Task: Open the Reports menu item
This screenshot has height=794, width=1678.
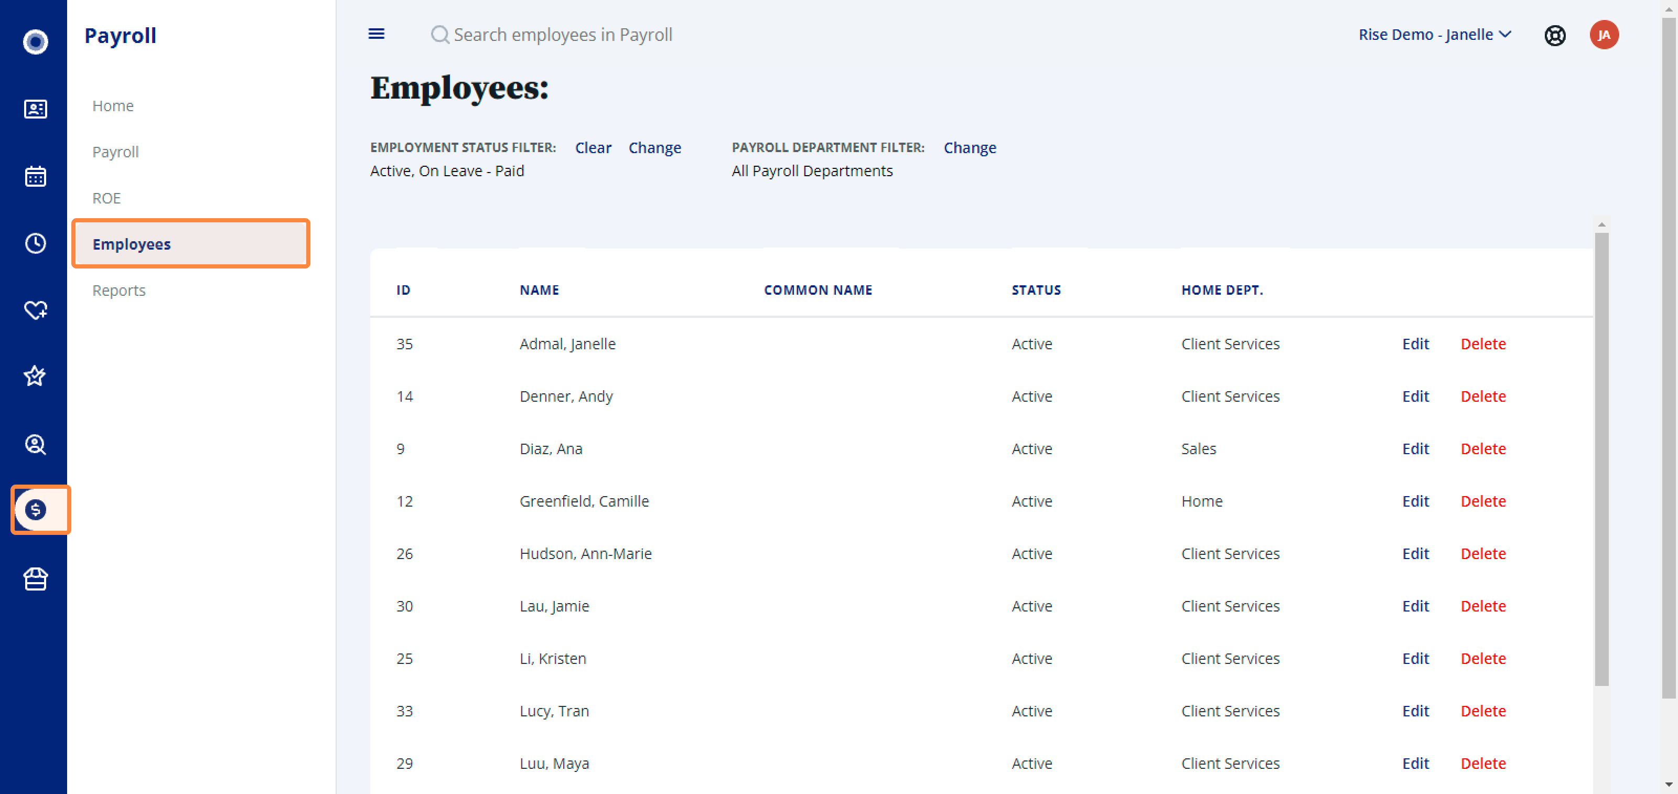Action: click(x=119, y=290)
